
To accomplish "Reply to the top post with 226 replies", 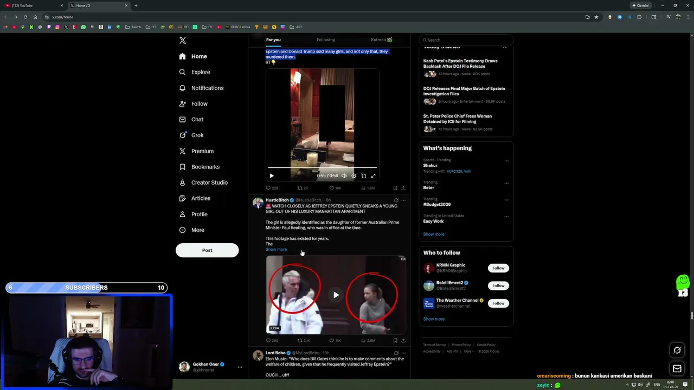I will pos(272,188).
